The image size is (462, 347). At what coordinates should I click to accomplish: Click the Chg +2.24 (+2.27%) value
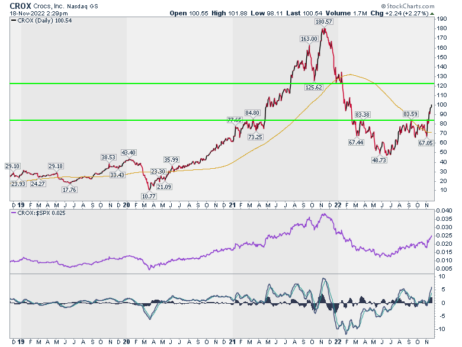(399, 13)
